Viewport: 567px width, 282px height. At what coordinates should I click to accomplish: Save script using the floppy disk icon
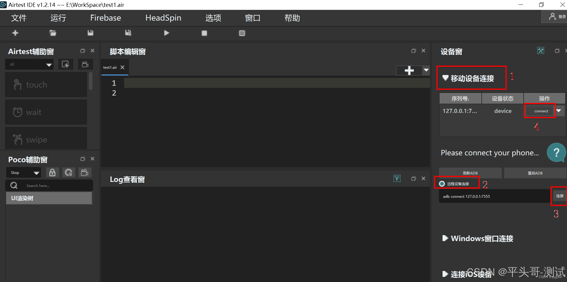pyautogui.click(x=90, y=33)
